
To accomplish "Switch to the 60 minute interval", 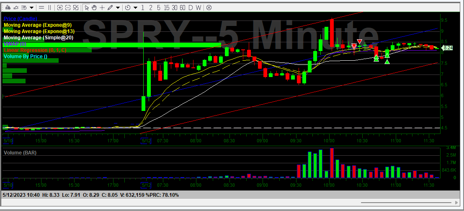I will 183,8.
